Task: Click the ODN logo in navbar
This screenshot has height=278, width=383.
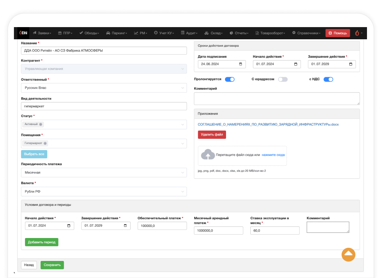Action: [23, 33]
